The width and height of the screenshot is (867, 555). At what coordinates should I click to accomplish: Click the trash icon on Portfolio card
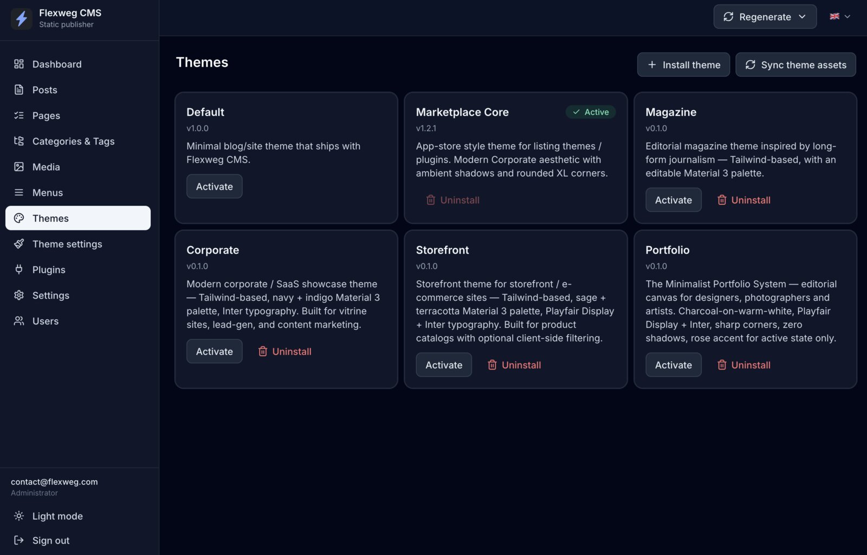(x=722, y=365)
